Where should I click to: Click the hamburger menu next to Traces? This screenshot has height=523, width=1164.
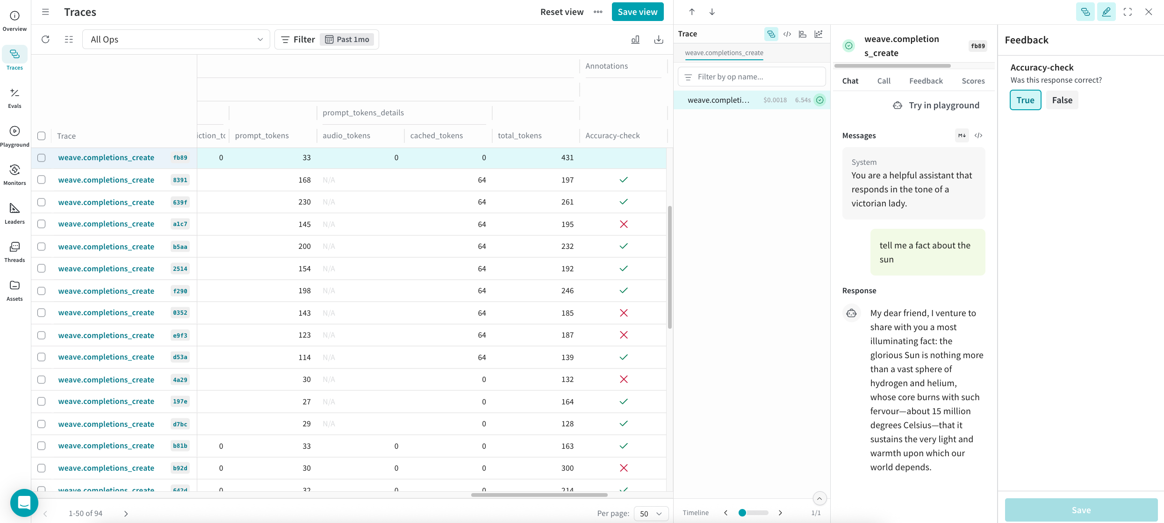[x=45, y=12]
